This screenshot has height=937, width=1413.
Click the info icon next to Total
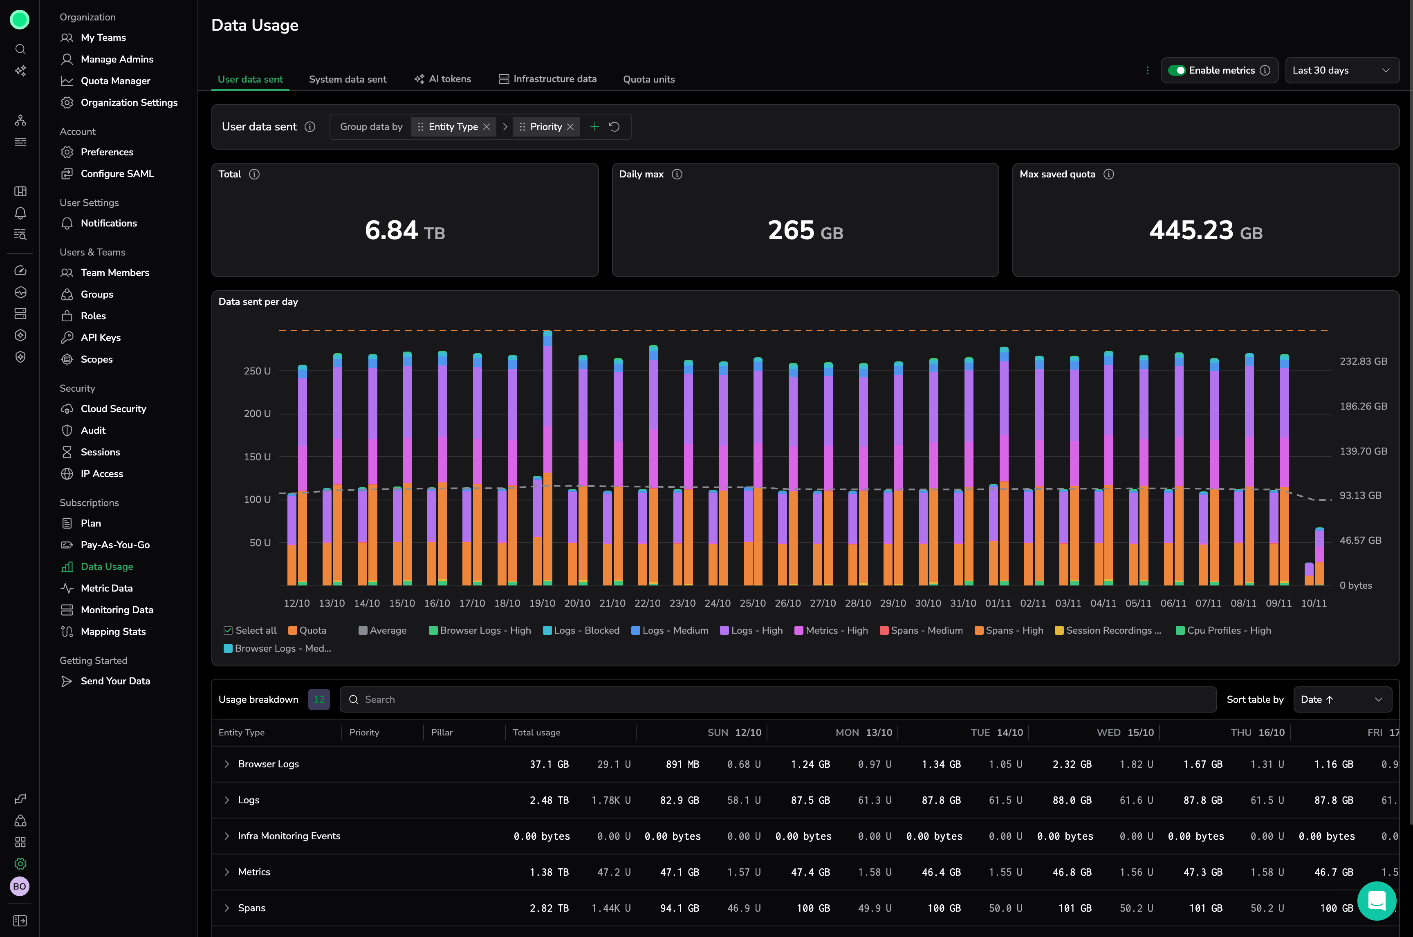[x=255, y=175]
